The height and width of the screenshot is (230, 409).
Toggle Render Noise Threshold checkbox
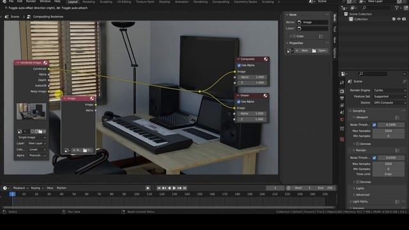point(374,158)
